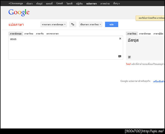Select the ตรวจหาภาษา detect language tab

click(53, 34)
